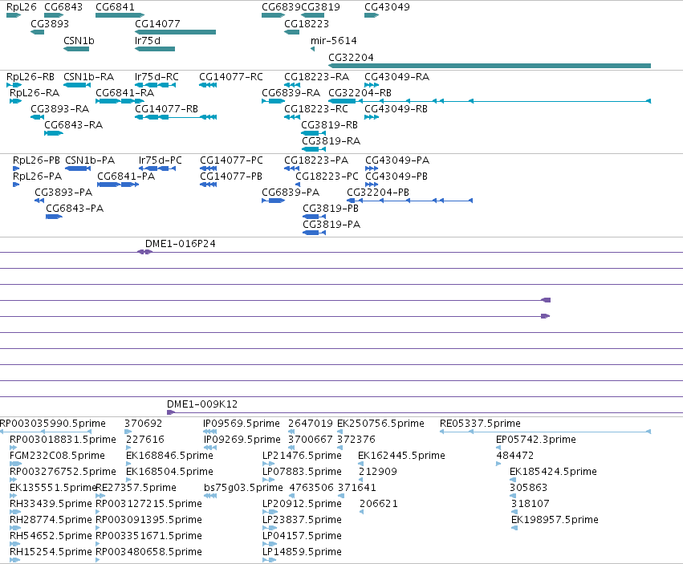The width and height of the screenshot is (683, 564).
Task: Click the LP14859.5prime EST label
Action: [x=302, y=552]
